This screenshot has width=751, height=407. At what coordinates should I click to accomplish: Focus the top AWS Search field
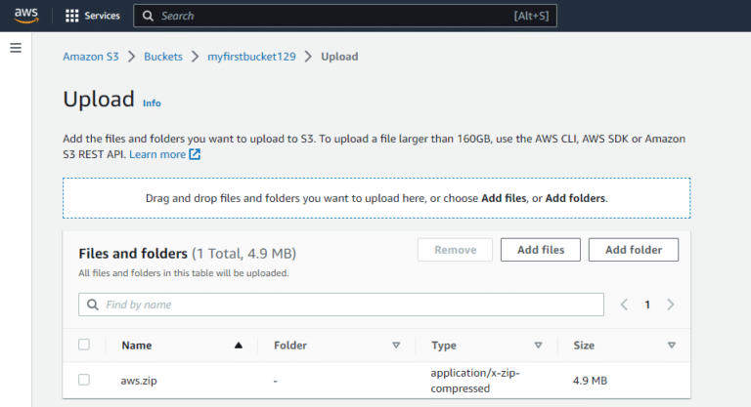(332, 16)
